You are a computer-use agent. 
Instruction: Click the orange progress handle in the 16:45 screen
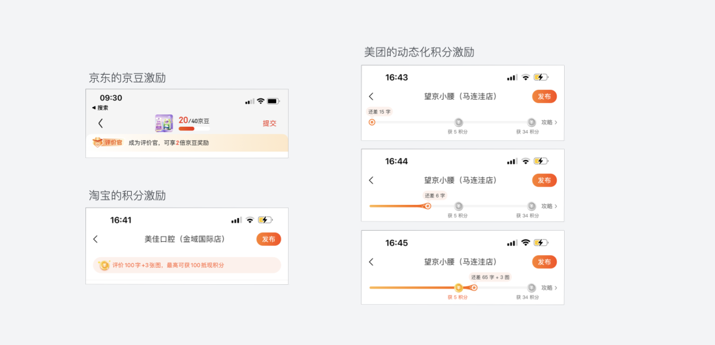(474, 287)
